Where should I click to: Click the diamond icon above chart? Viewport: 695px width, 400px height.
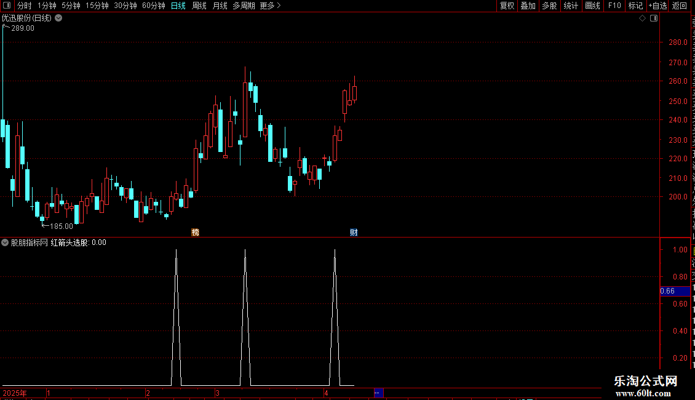click(x=642, y=18)
